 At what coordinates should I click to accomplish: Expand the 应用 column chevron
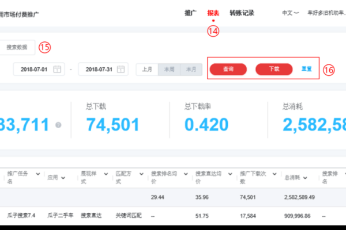coord(63,178)
